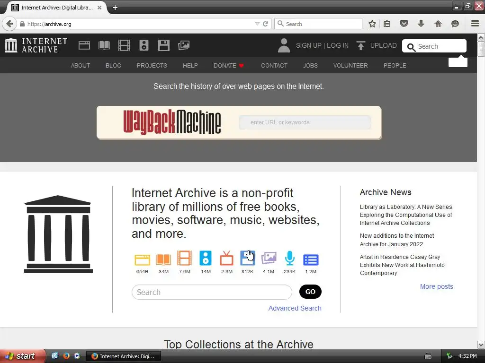Viewport: 485px width, 363px height.
Task: Select the yellow web pages icon labeled 654B
Action: click(142, 260)
